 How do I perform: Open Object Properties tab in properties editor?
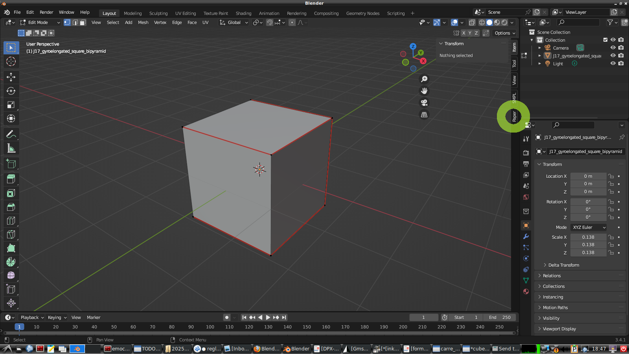(x=526, y=225)
